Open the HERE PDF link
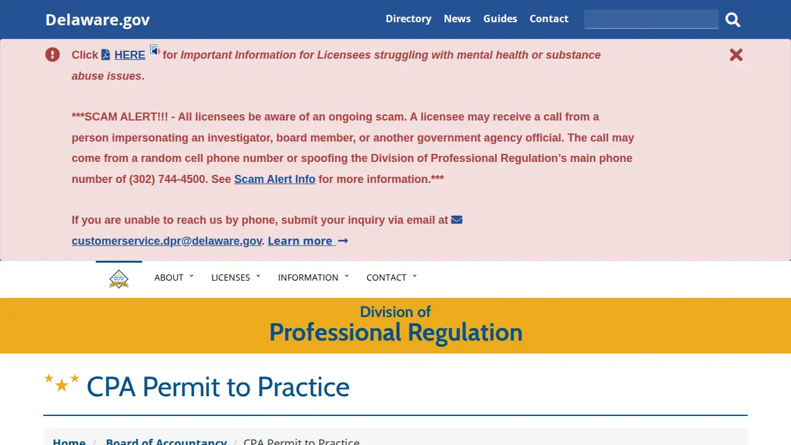Screen dimensions: 791x445 point(130,55)
